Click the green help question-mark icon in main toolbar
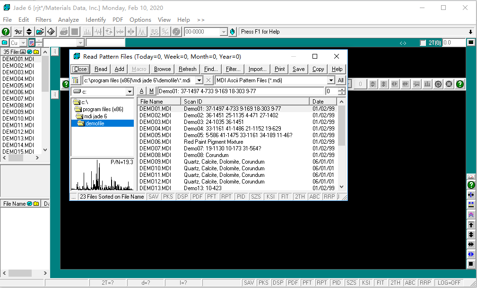Screen dimensions: 477x288 [x=6, y=32]
